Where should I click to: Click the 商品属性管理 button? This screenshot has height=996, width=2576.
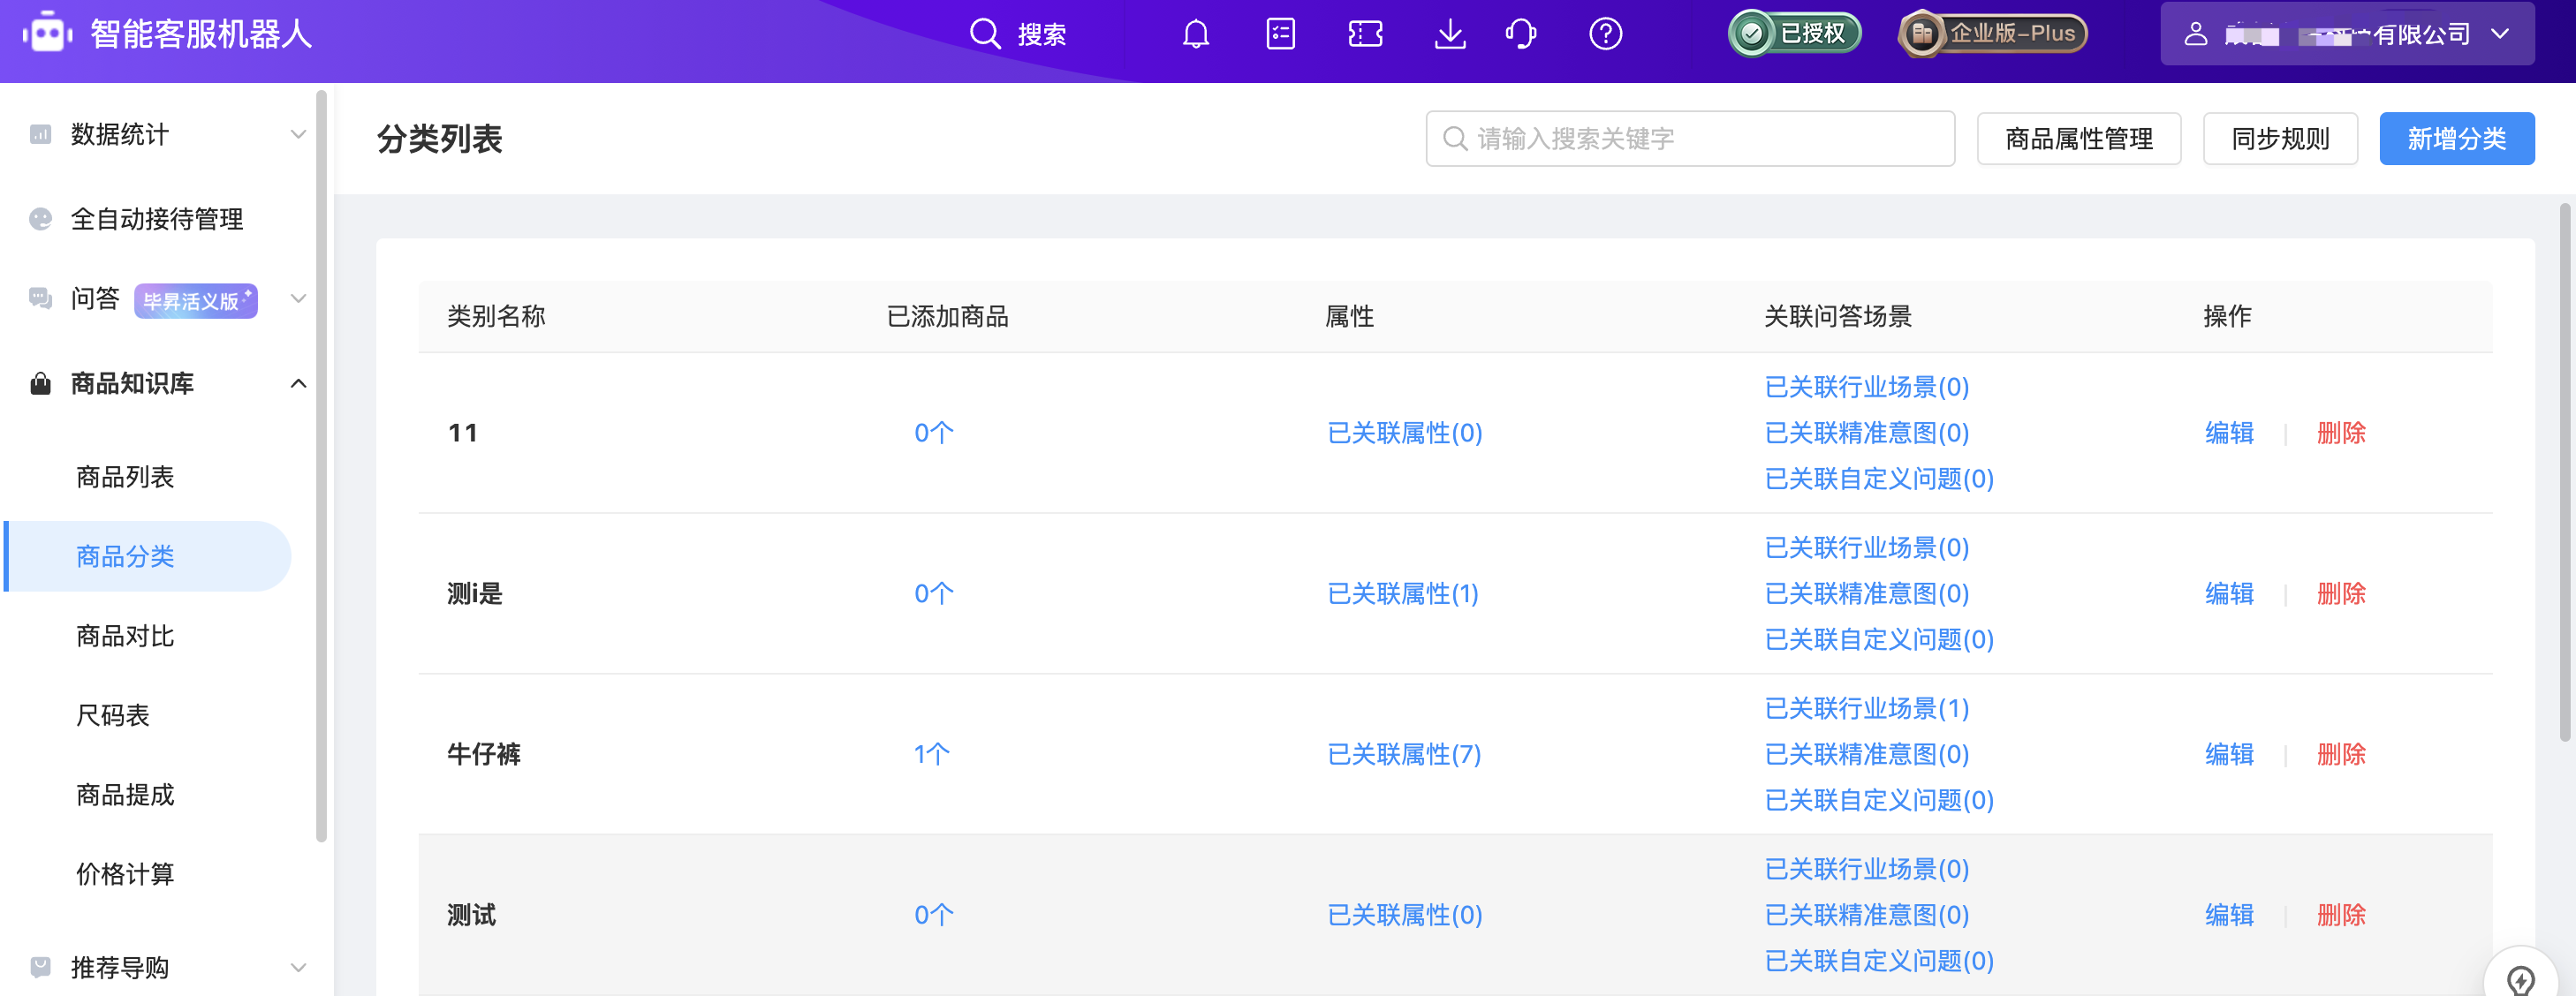tap(2079, 138)
